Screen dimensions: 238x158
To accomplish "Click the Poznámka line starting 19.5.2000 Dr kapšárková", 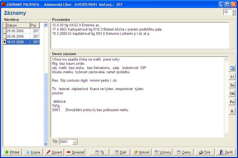I will pyautogui.click(x=101, y=34).
